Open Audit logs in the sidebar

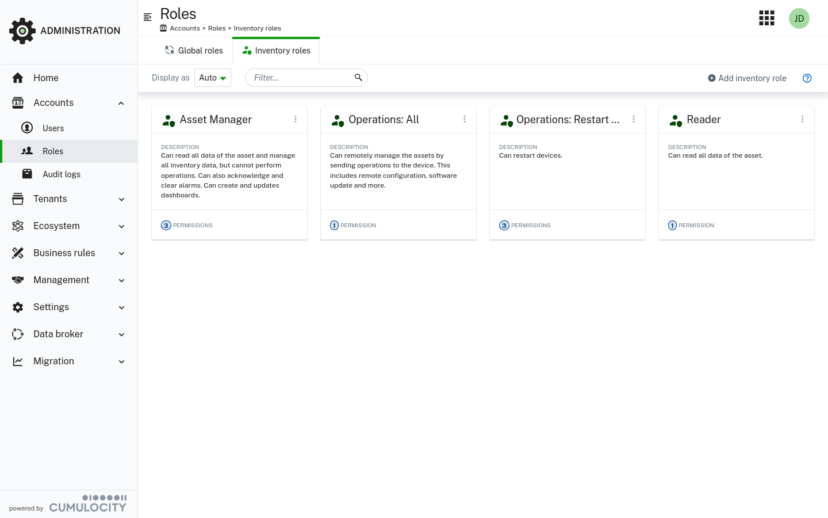pyautogui.click(x=61, y=174)
